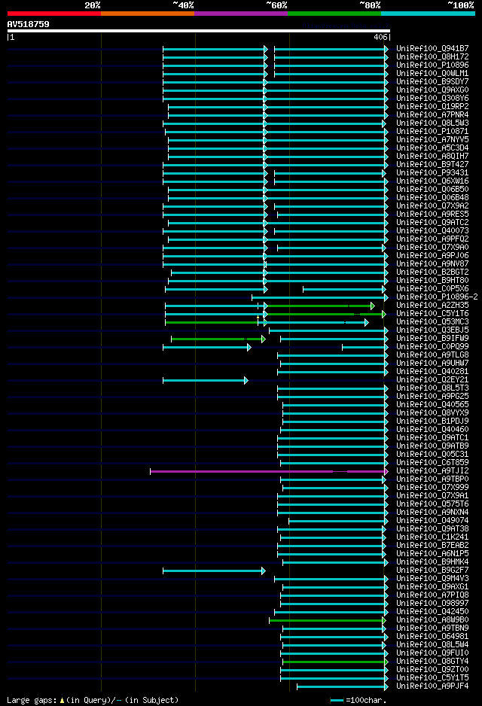
Task: Click hit label UniRef100_Q40281
Action: coord(432,372)
